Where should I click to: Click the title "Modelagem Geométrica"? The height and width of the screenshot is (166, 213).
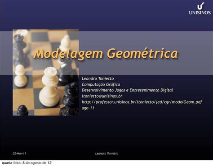click(106, 54)
